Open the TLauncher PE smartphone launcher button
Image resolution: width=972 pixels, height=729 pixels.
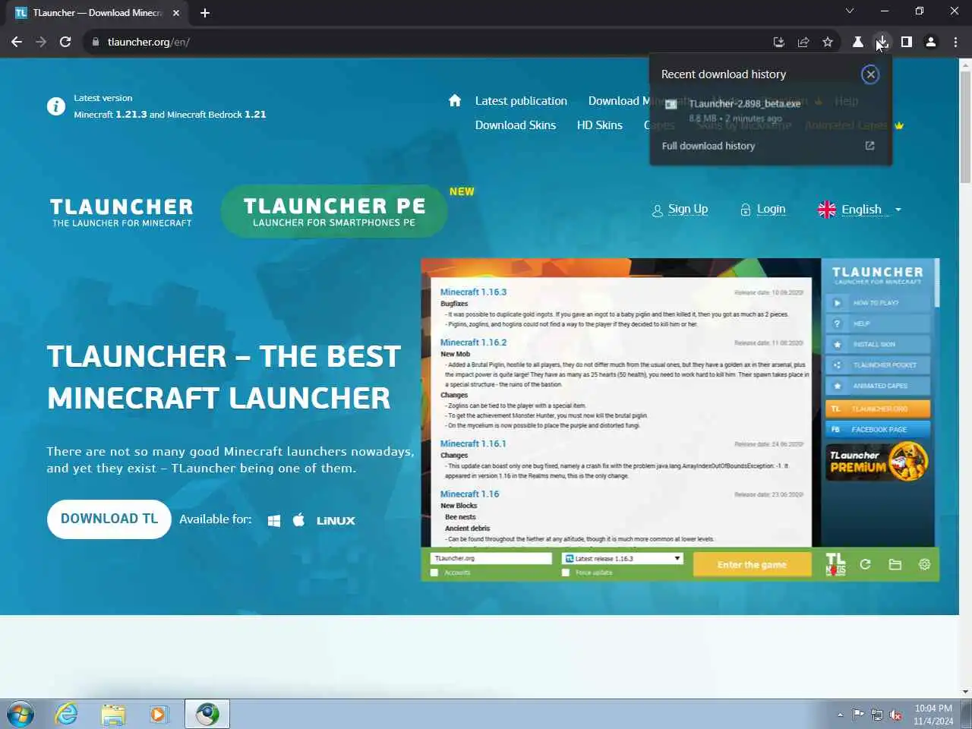coord(334,211)
